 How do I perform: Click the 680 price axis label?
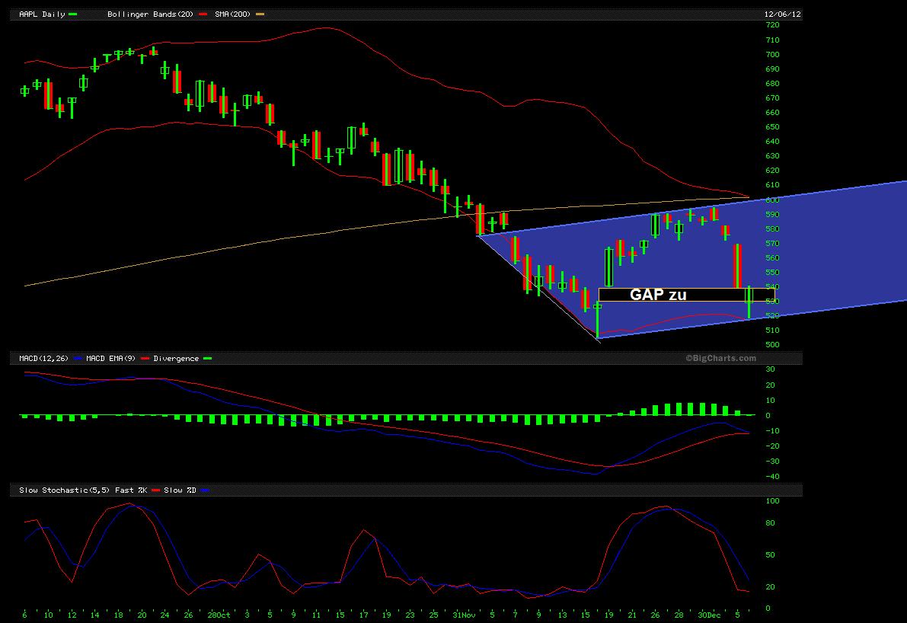pyautogui.click(x=772, y=83)
